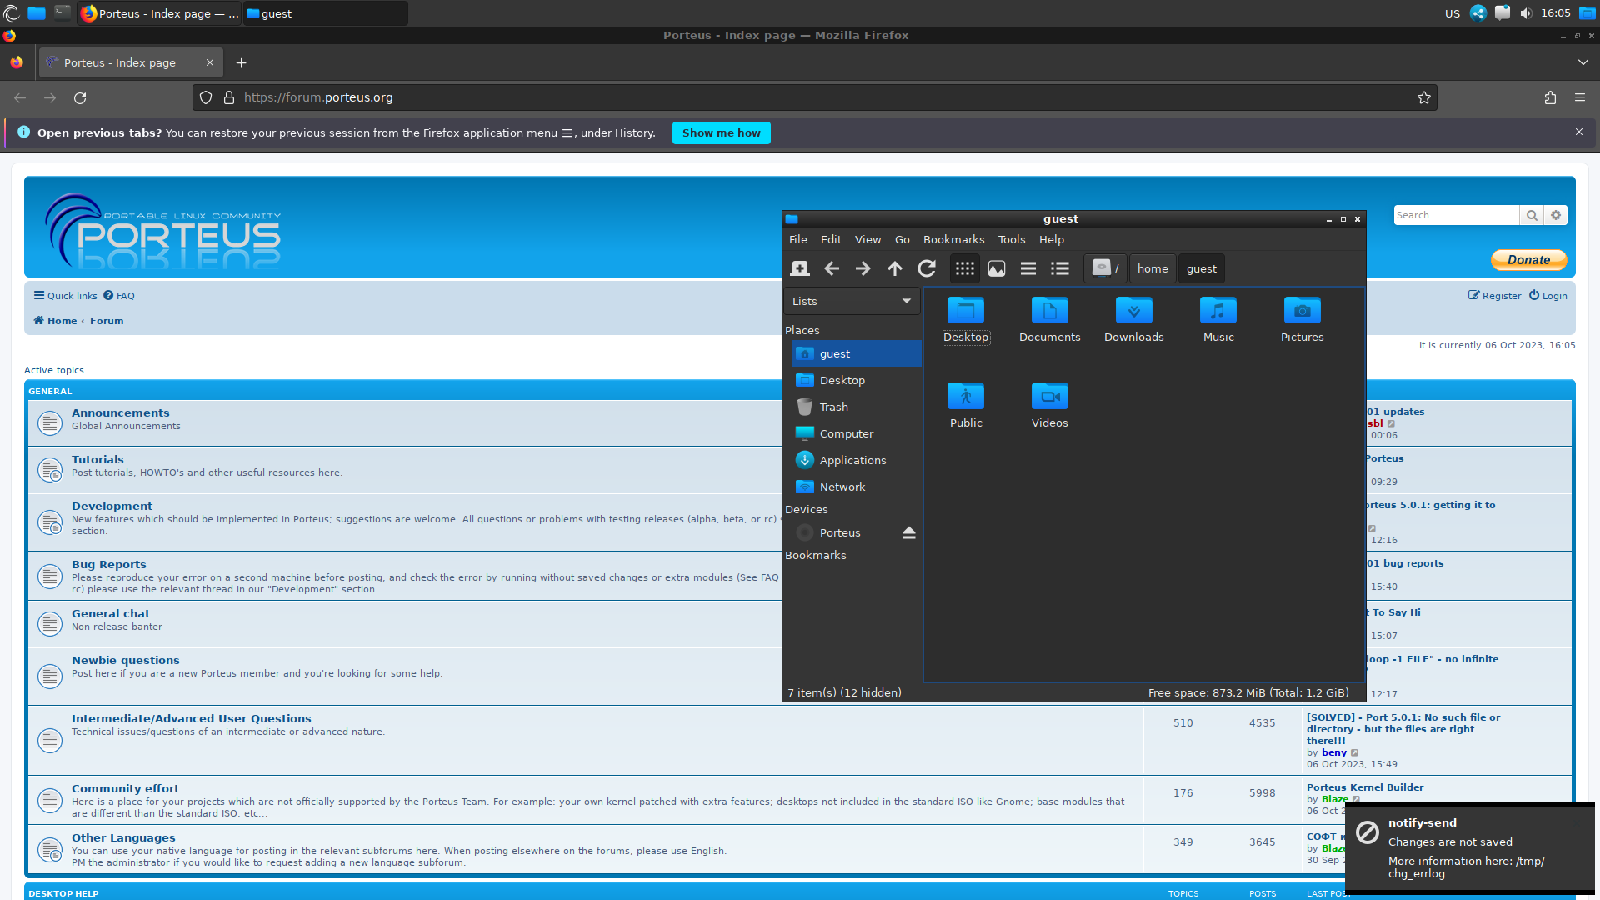Open the Newbie questions forum
This screenshot has height=900, width=1600.
click(x=125, y=660)
